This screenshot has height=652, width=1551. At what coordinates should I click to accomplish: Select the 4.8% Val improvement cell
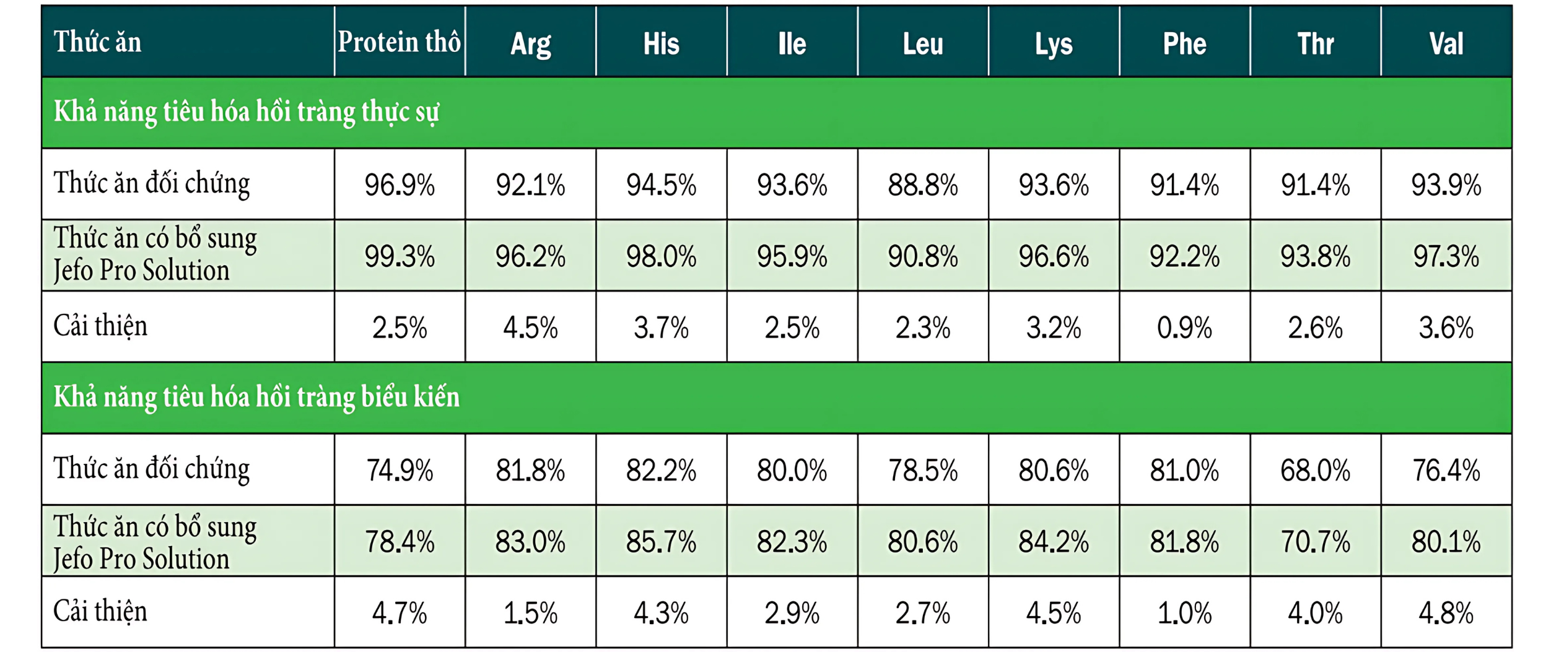(1446, 613)
